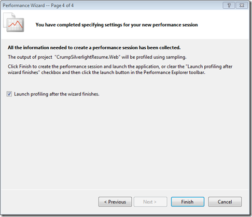
Task: Click the 'Click Finish to create' instruction paragraph
Action: tap(120, 70)
